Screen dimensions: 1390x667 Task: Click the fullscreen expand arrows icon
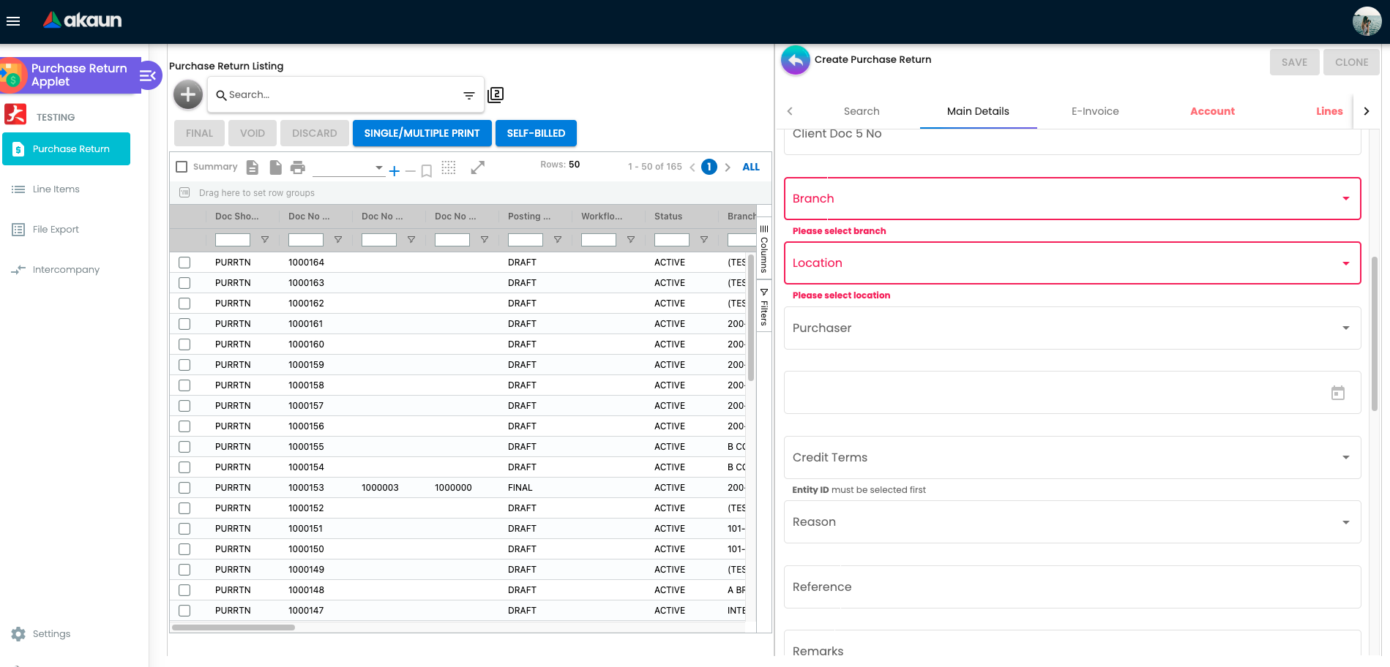click(478, 167)
